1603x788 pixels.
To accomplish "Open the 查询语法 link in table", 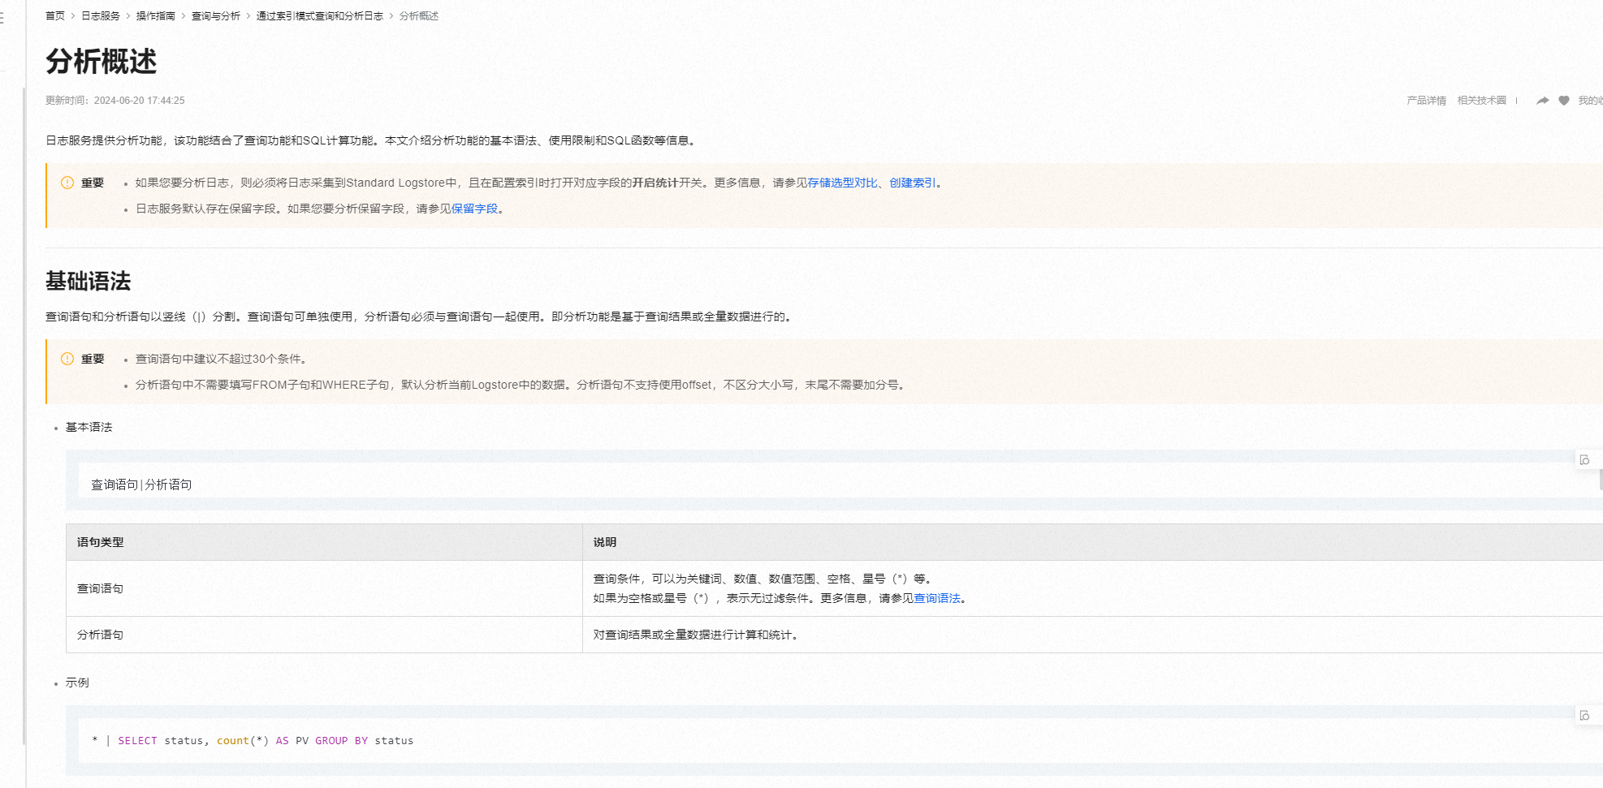I will pos(937,599).
